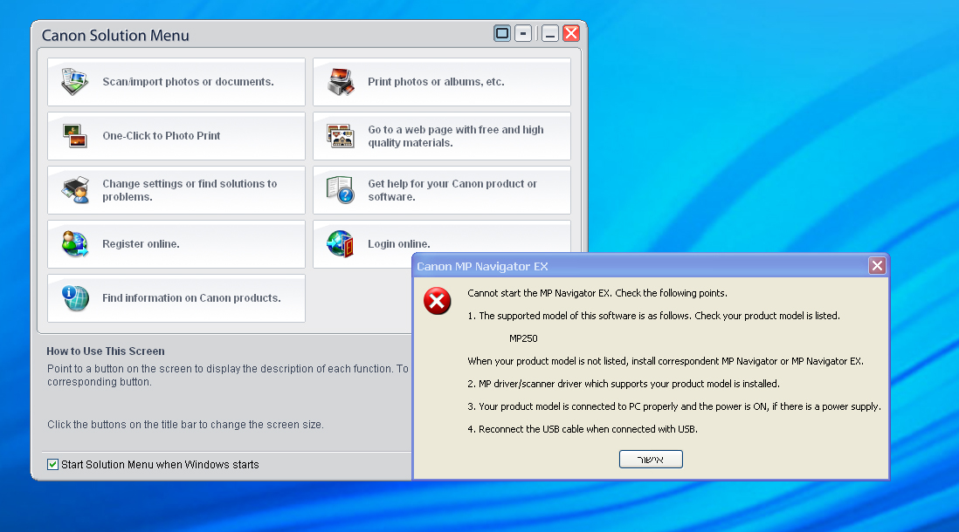Click the manual-with-question-mark help icon
Screen dimensions: 959x532
(x=341, y=190)
